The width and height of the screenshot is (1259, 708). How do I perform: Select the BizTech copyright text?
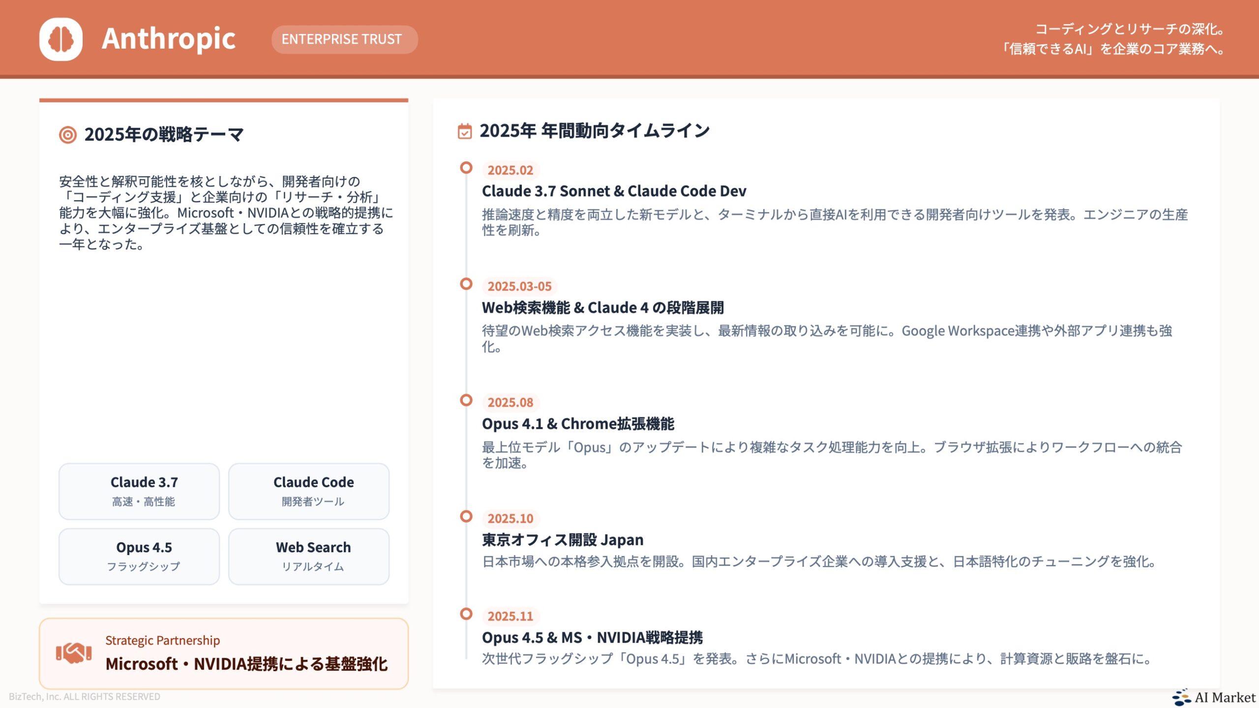(x=84, y=696)
